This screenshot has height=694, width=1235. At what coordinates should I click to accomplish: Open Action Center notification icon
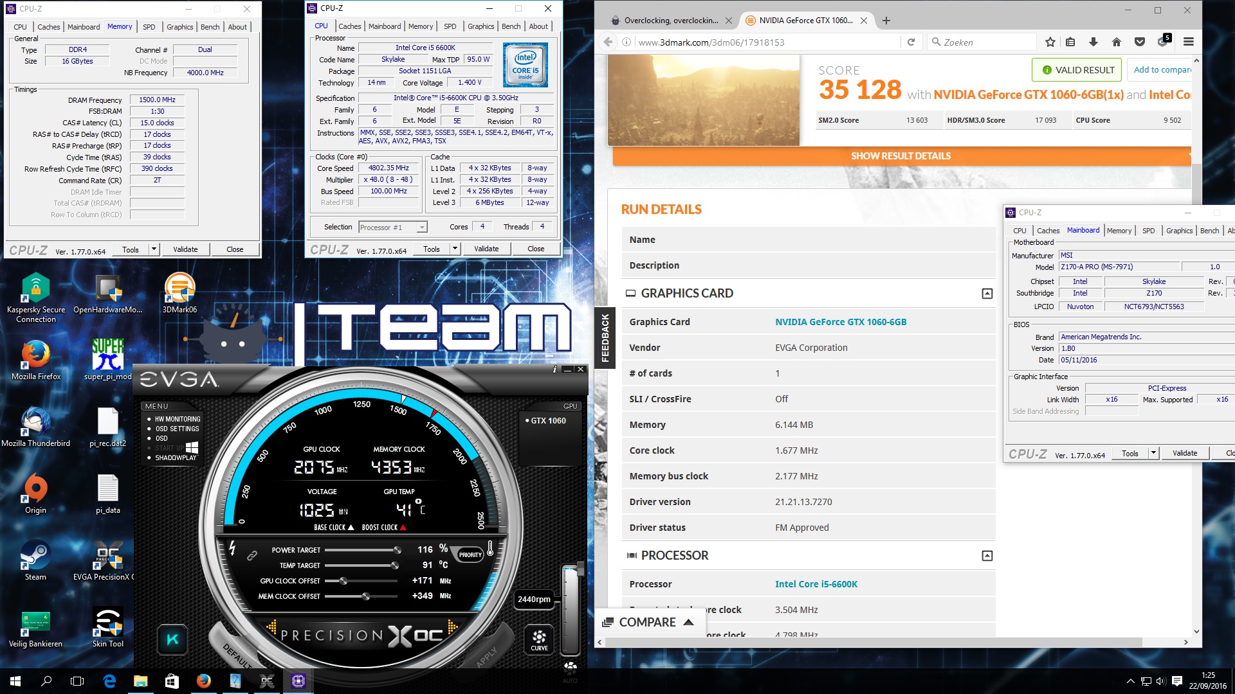[x=1177, y=681]
